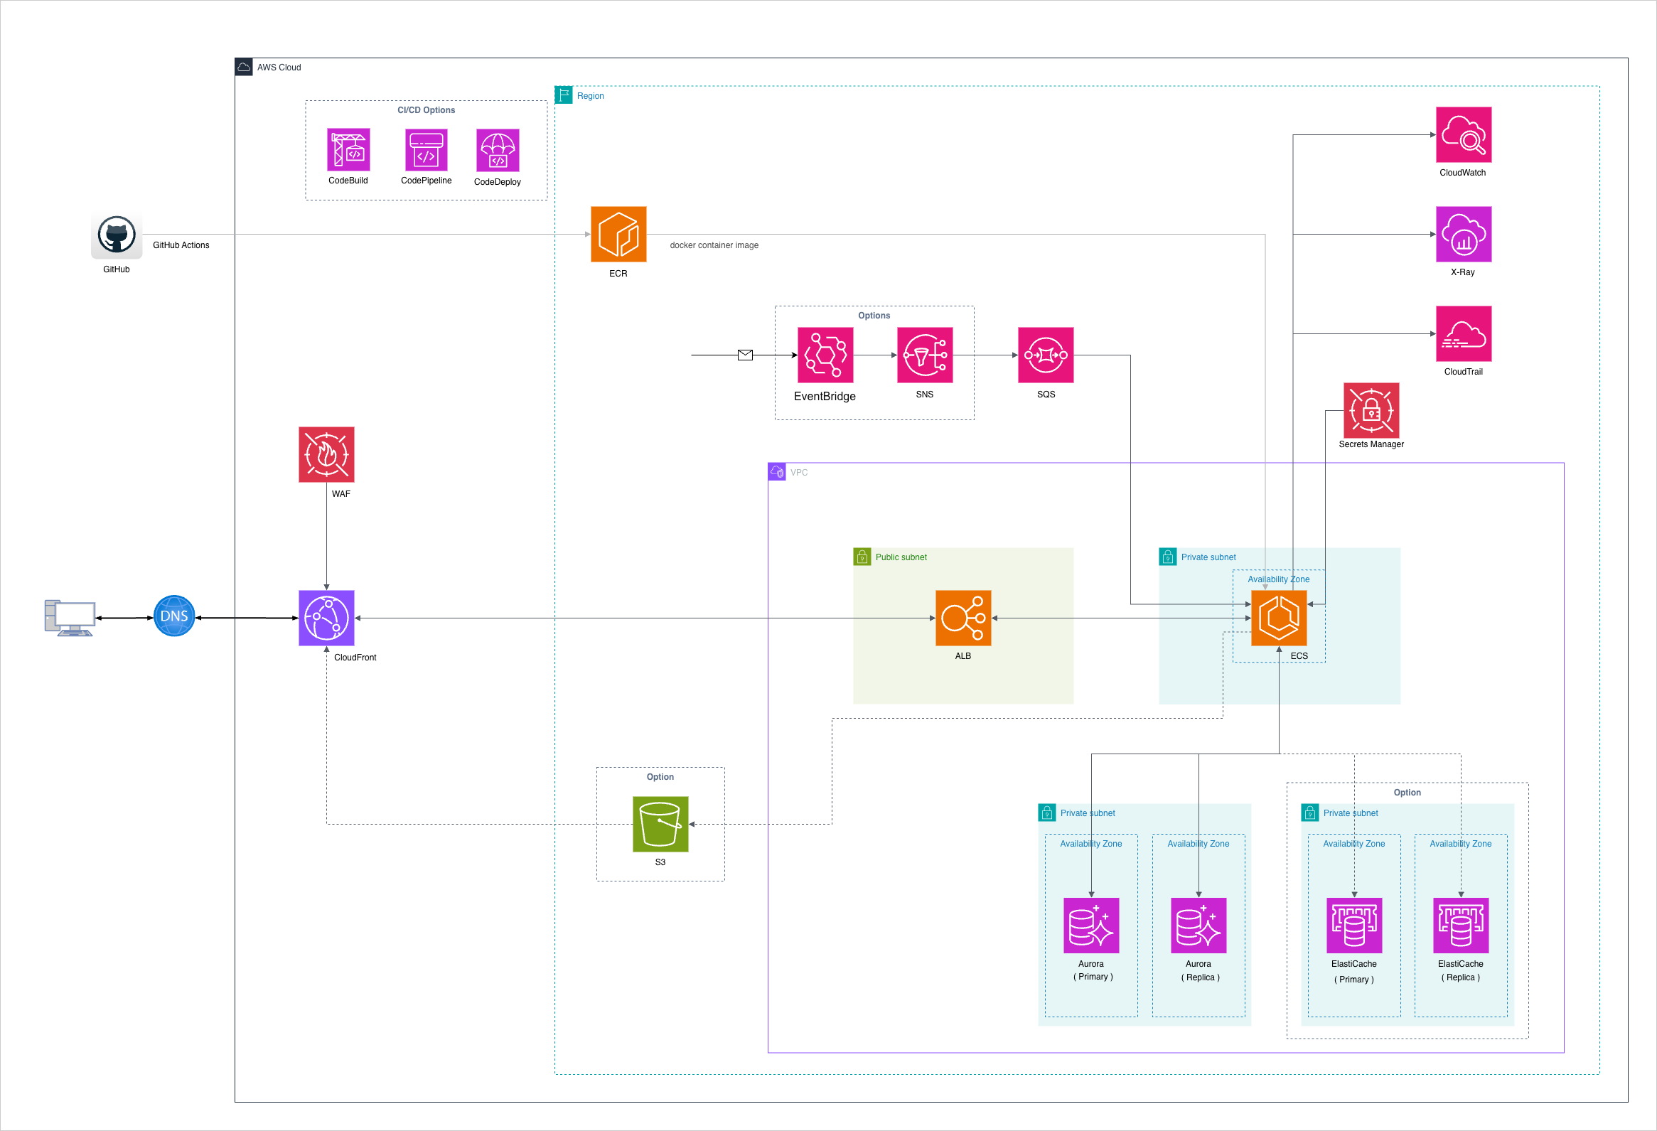Screen dimensions: 1657x1131
Task: Select the X-Ray tracing icon
Action: click(1463, 234)
